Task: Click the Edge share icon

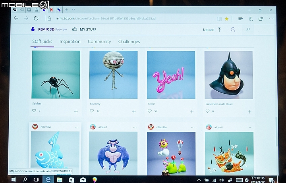Action: click(261, 19)
